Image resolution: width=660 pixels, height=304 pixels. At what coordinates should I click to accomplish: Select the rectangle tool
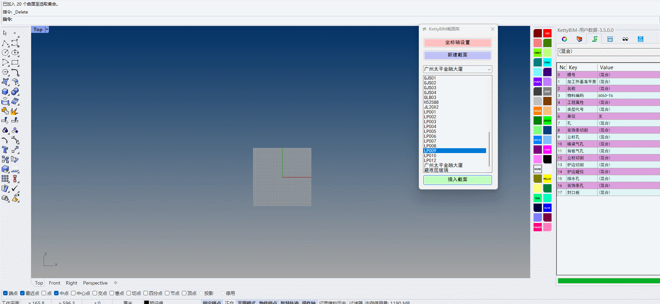tap(15, 63)
